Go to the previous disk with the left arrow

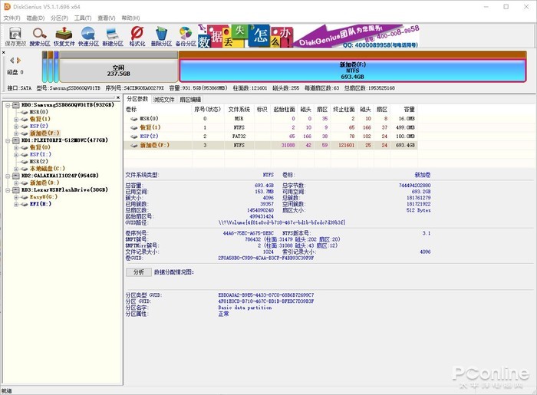(x=12, y=61)
